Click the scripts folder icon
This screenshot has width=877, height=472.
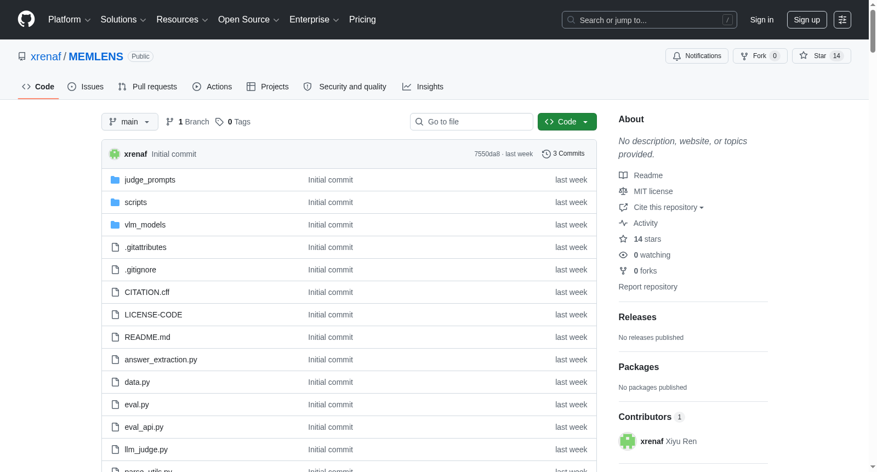coord(115,202)
